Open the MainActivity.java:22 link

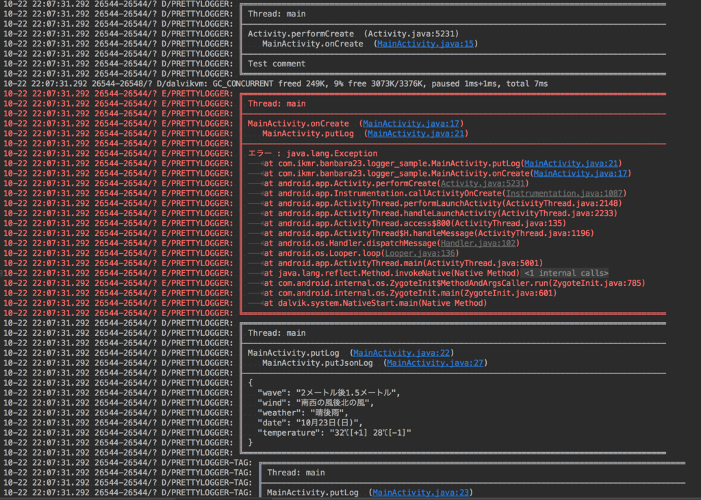[x=401, y=353]
